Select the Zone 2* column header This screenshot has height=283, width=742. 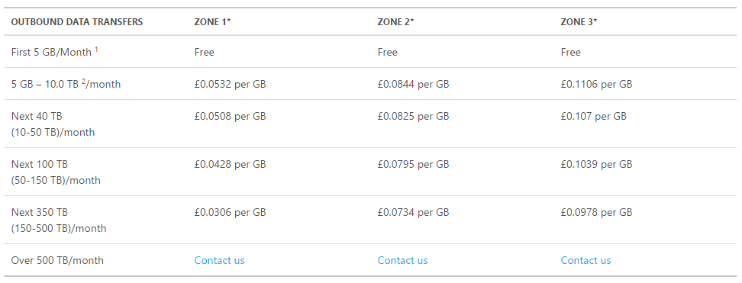click(x=395, y=22)
